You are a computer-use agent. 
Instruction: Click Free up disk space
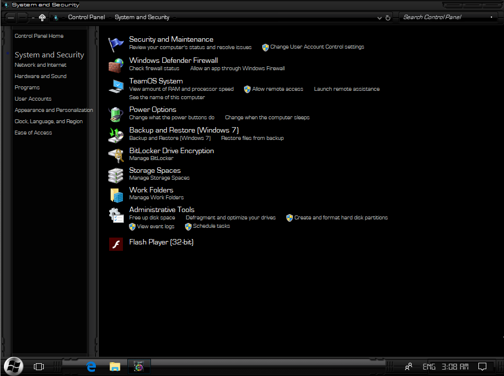coord(152,217)
